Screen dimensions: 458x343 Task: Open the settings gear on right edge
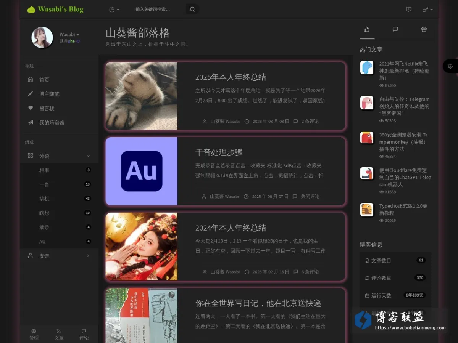(x=450, y=66)
